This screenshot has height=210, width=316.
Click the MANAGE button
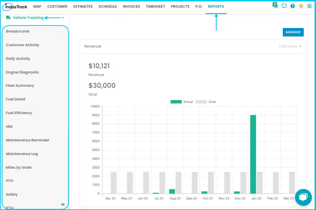[293, 32]
